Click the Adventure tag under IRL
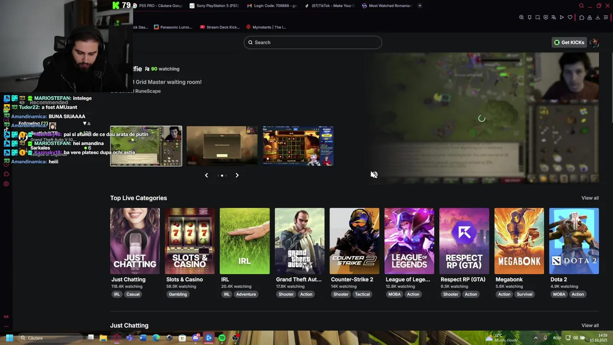This screenshot has width=613, height=345. tap(246, 294)
